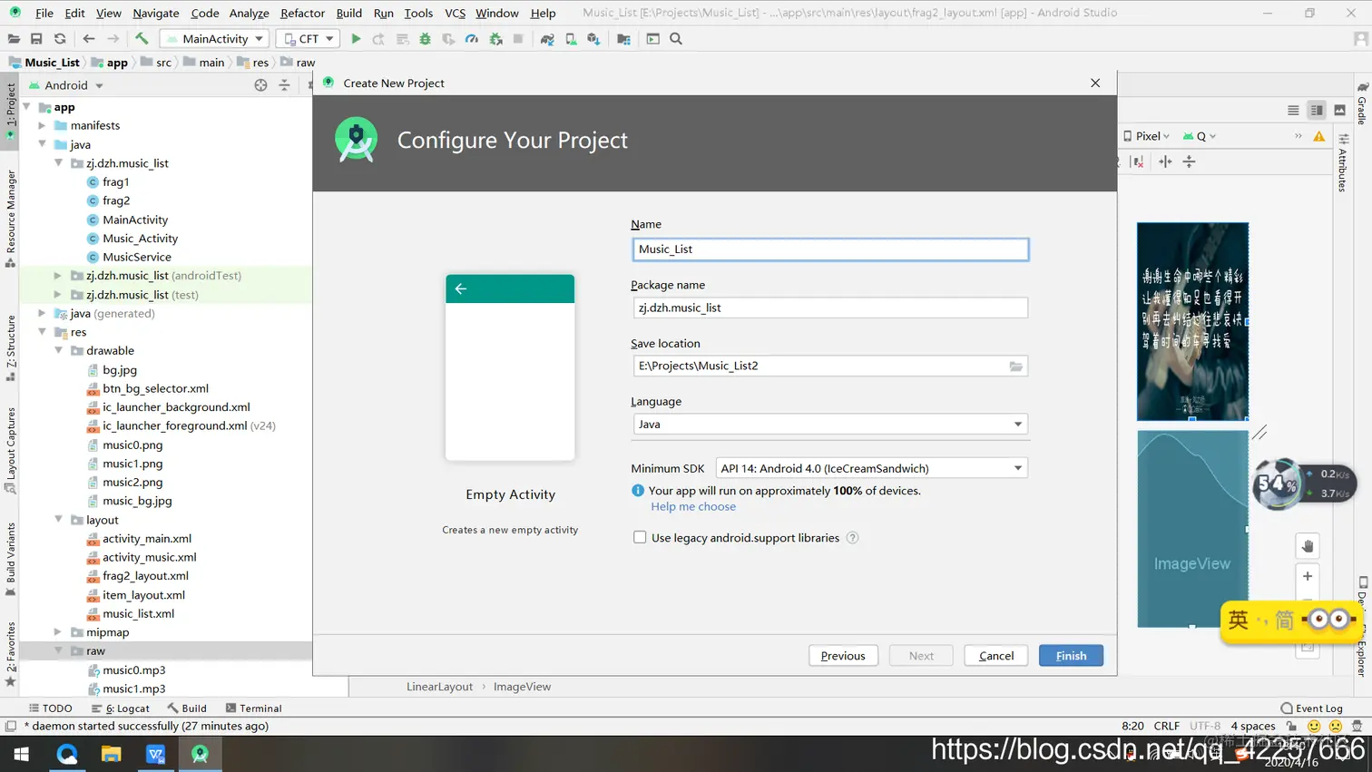Synchronize files with the refresh icon

coord(60,39)
